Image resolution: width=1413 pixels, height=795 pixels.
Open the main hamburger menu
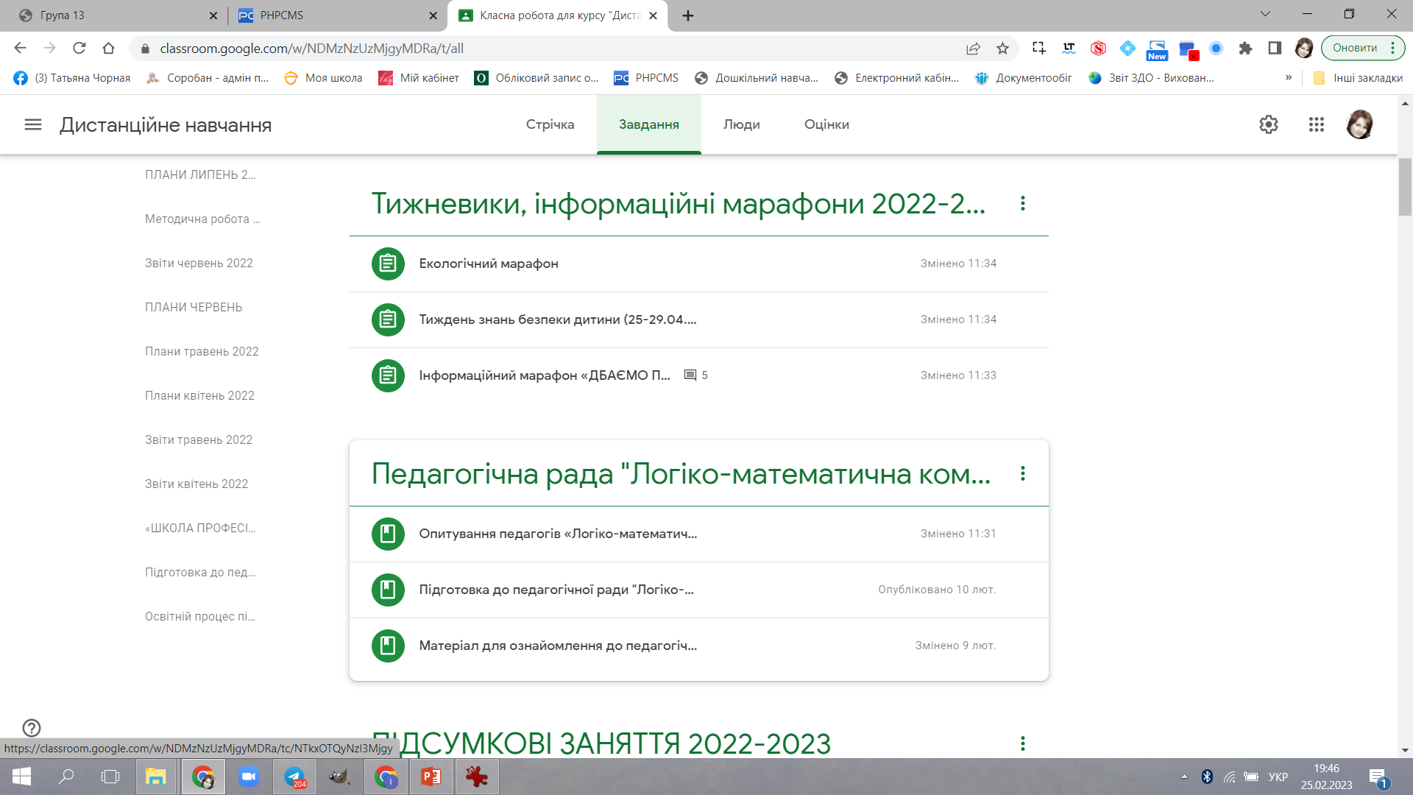33,124
